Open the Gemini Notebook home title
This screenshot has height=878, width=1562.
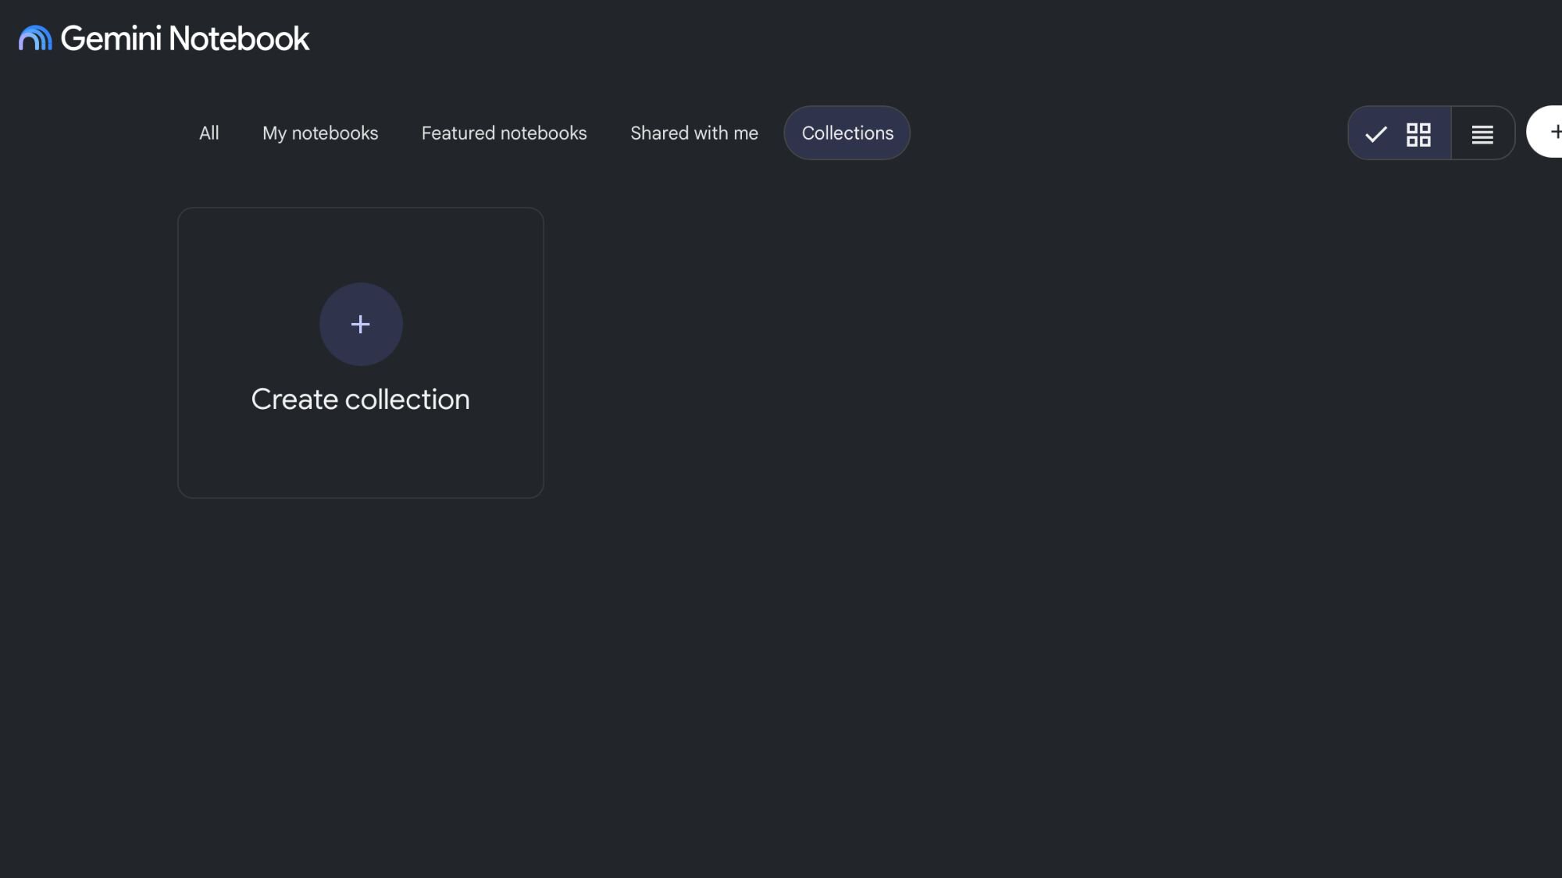pos(185,38)
